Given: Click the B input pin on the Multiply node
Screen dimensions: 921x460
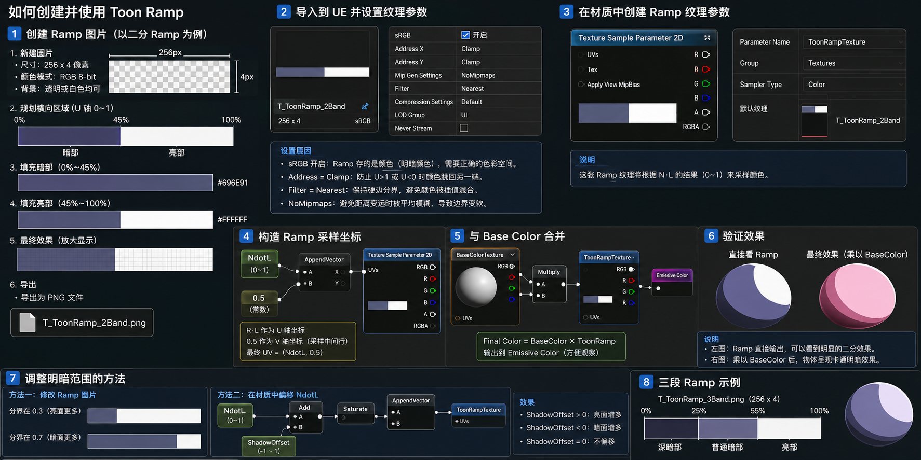Looking at the screenshot, I should (538, 296).
